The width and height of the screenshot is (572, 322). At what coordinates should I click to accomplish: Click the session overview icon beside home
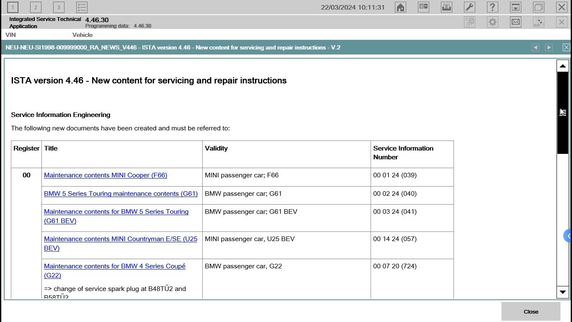(423, 7)
